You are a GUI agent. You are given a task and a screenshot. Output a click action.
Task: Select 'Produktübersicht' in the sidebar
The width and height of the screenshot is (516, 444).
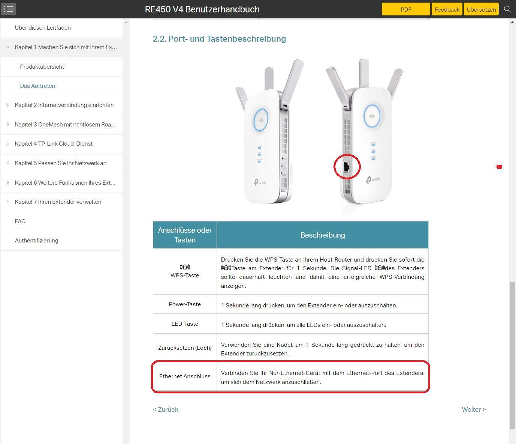click(42, 67)
